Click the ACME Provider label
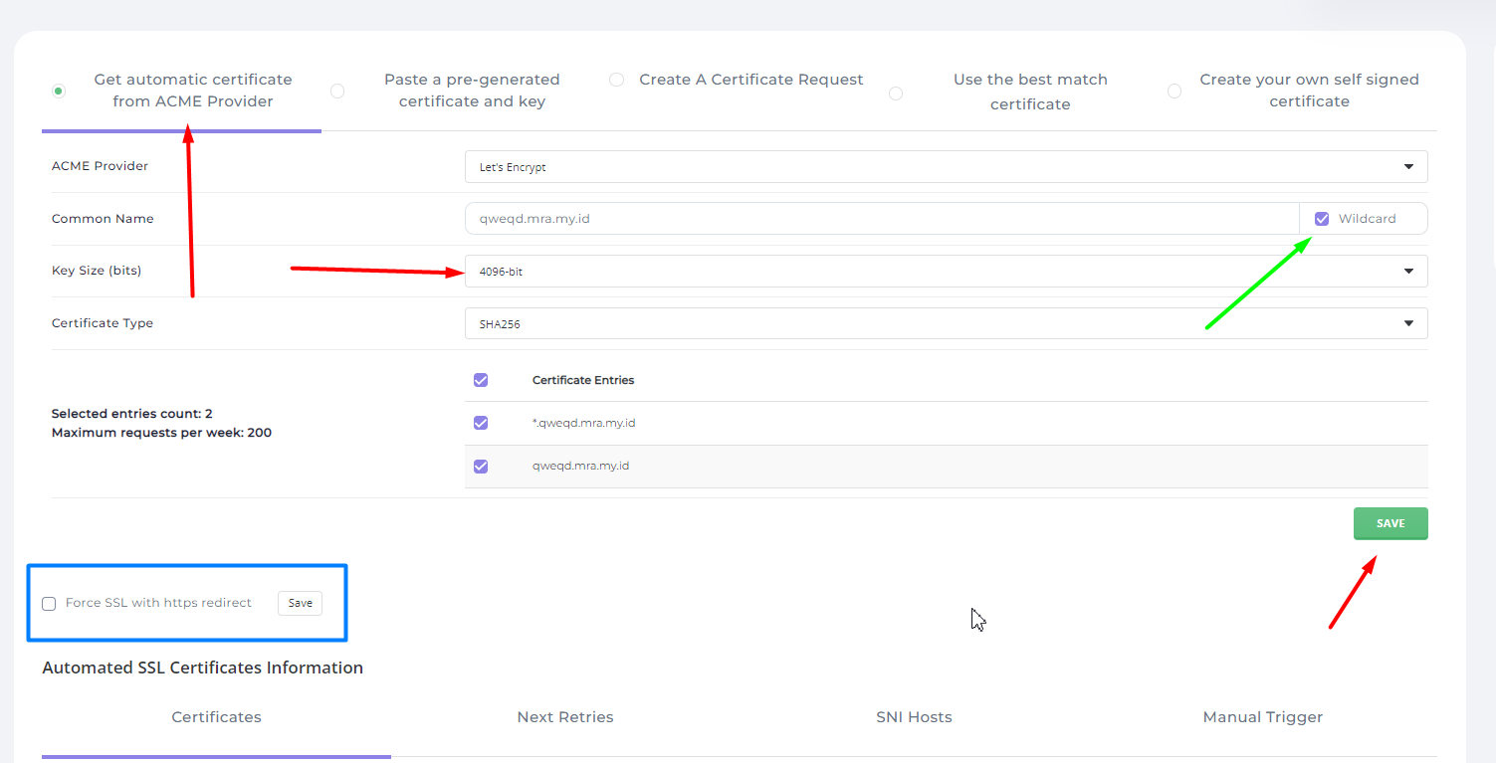This screenshot has width=1496, height=763. coord(100,166)
